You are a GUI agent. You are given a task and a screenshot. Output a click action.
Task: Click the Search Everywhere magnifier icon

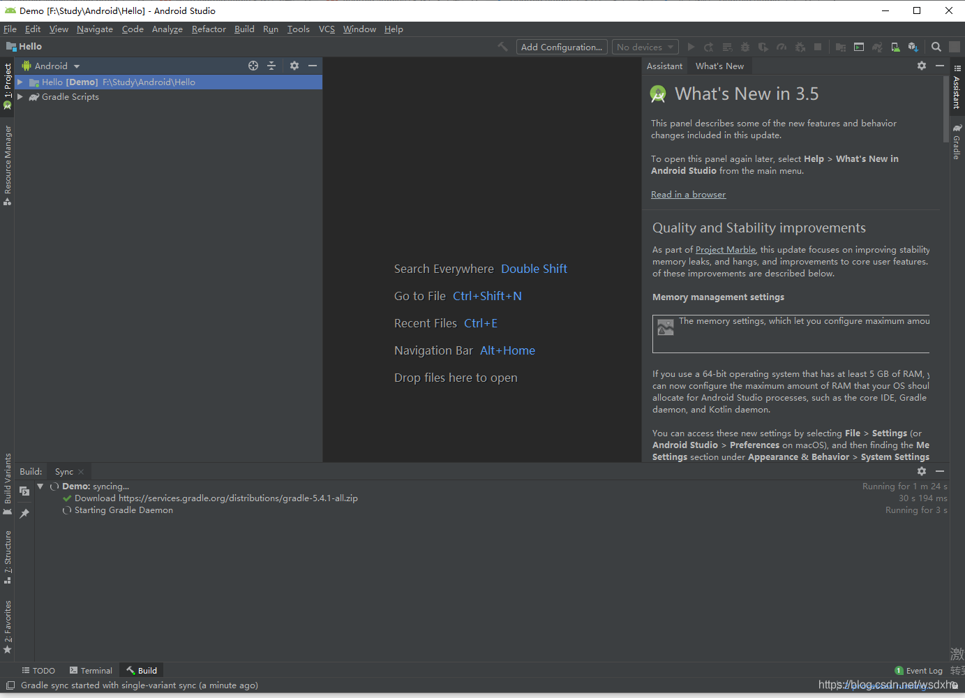pos(936,47)
